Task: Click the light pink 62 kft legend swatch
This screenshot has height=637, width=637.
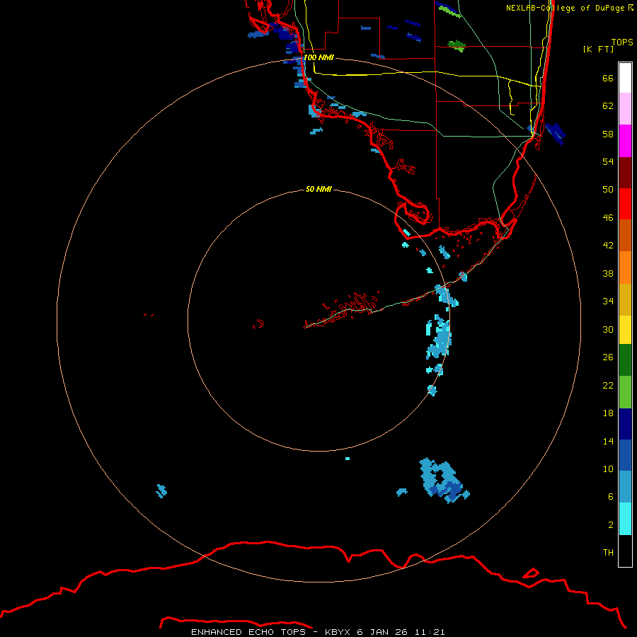Action: 625,109
